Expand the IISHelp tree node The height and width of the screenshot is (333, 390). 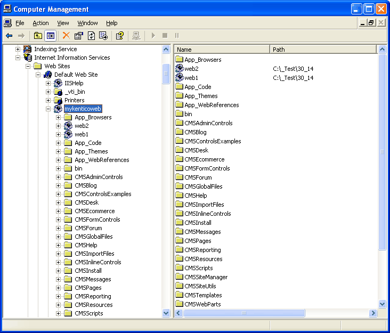[48, 83]
